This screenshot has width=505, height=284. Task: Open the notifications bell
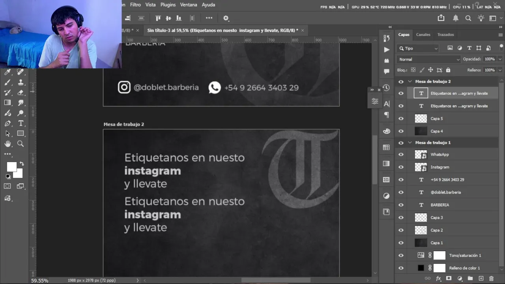pyautogui.click(x=456, y=18)
